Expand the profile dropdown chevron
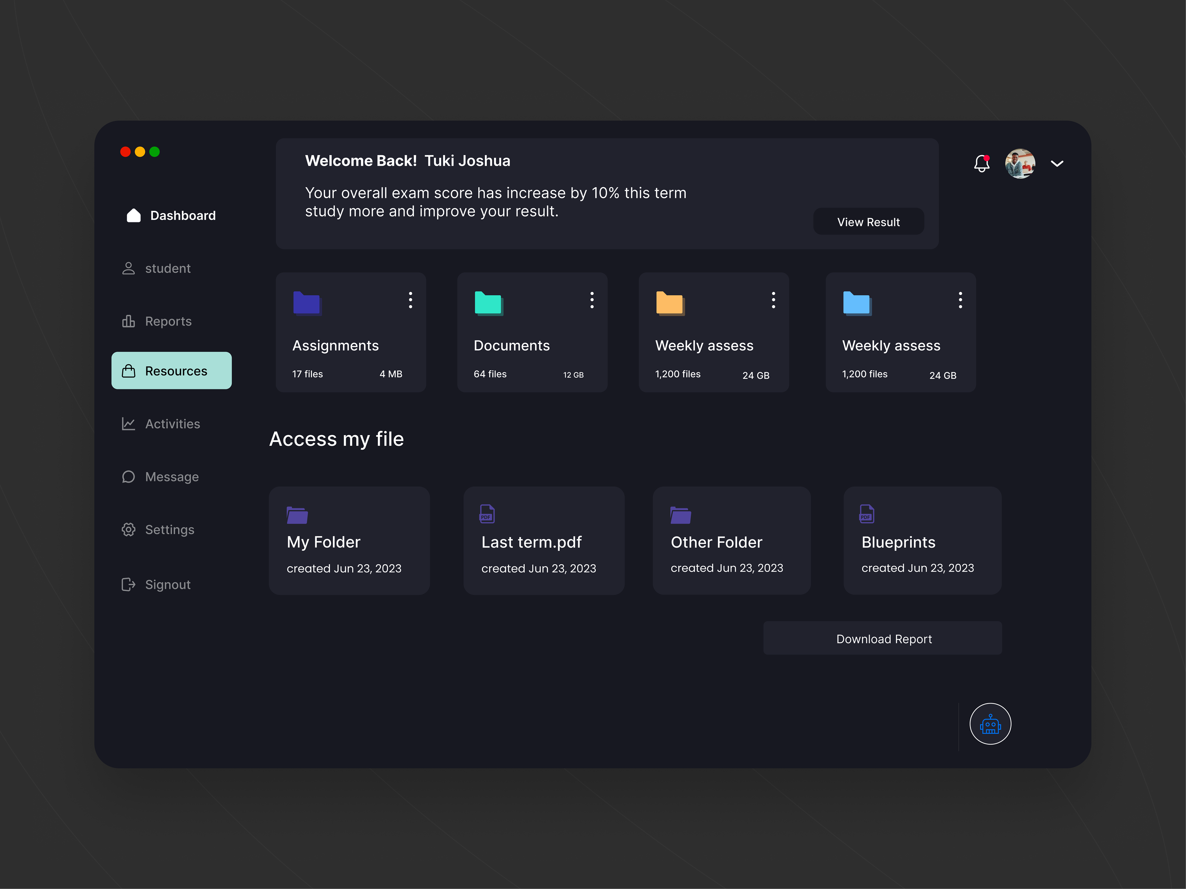 point(1057,164)
